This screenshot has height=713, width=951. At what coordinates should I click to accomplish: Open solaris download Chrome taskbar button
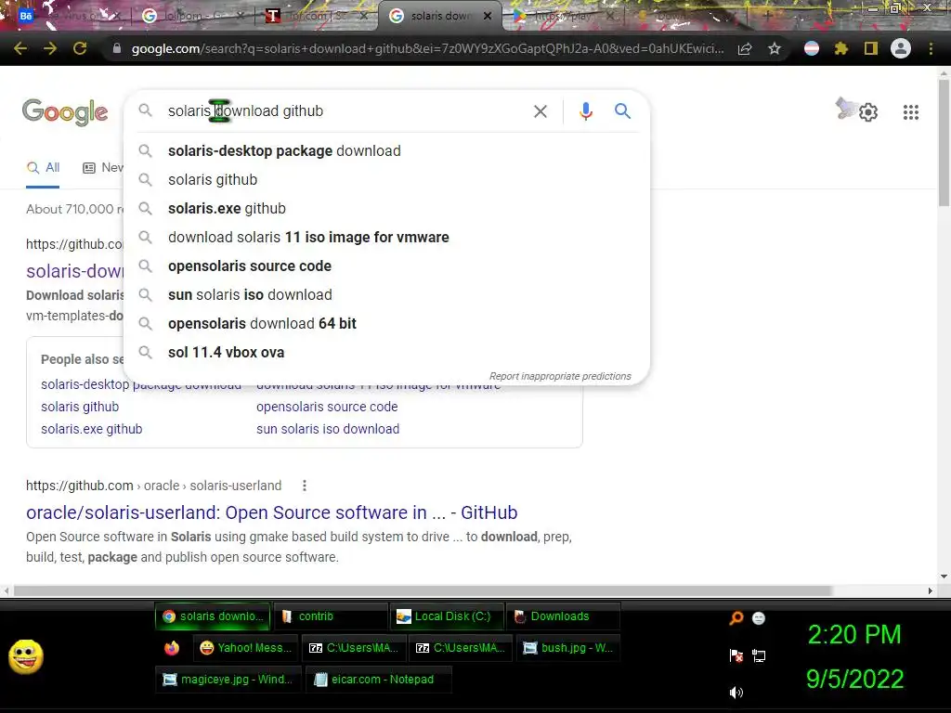213,616
